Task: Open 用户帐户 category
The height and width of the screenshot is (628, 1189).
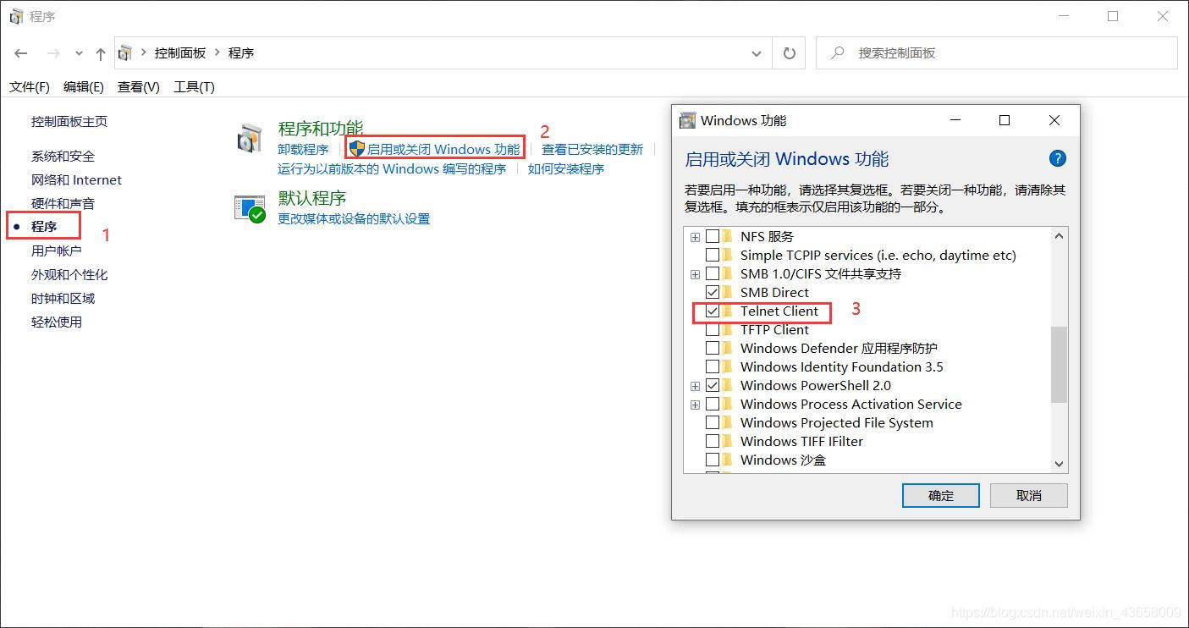Action: pyautogui.click(x=57, y=251)
